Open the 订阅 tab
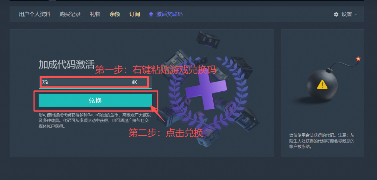The image size is (377, 180). [x=135, y=14]
